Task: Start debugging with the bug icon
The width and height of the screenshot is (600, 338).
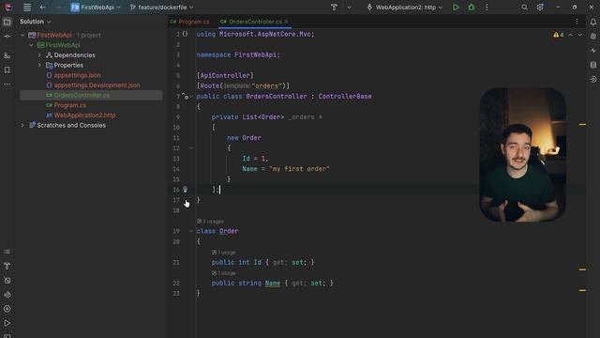Action: [472, 8]
